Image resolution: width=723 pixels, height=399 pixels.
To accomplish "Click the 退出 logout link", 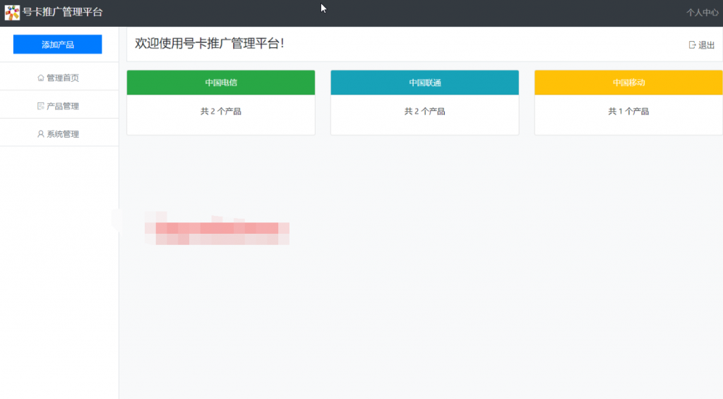I will pyautogui.click(x=706, y=44).
